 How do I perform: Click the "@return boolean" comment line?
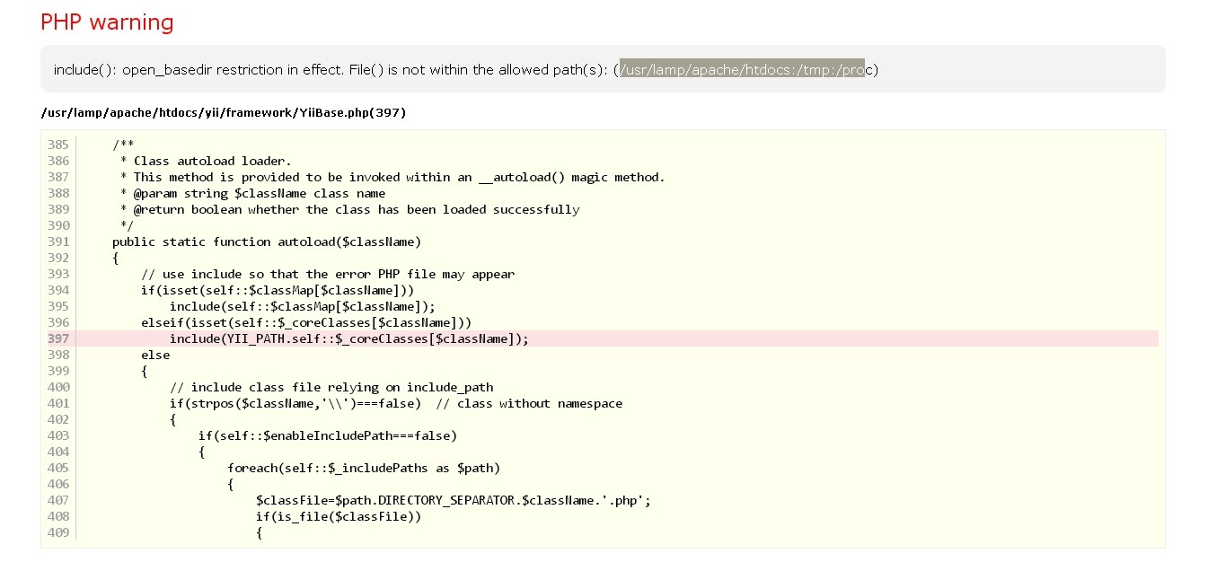349,209
